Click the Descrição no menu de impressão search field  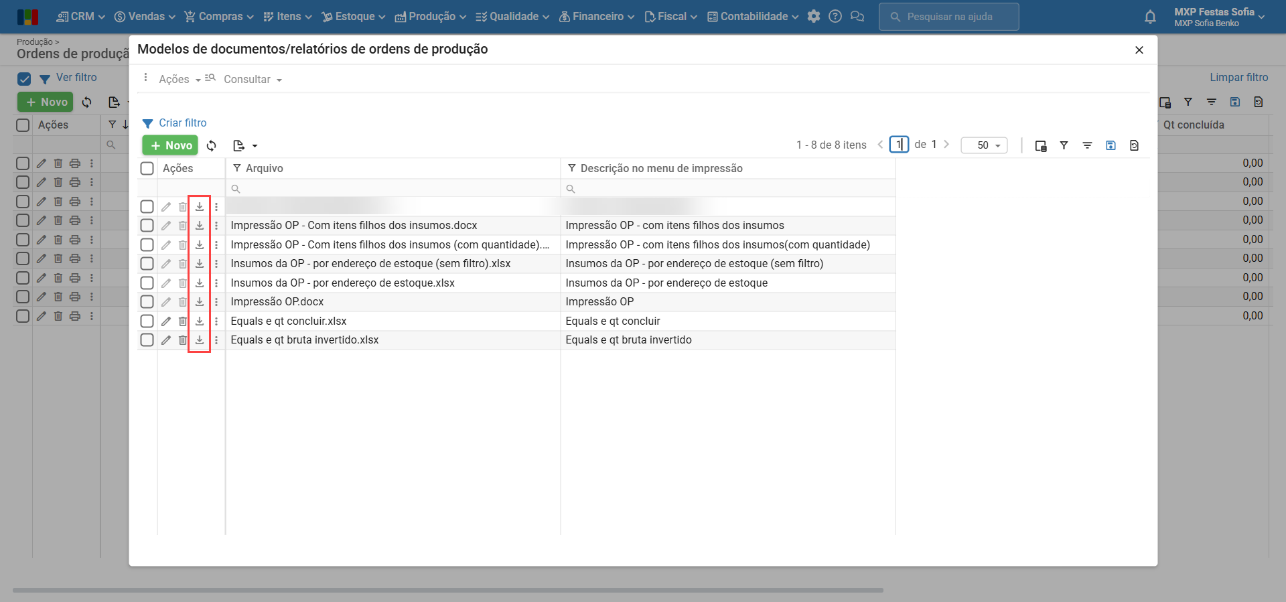point(728,189)
